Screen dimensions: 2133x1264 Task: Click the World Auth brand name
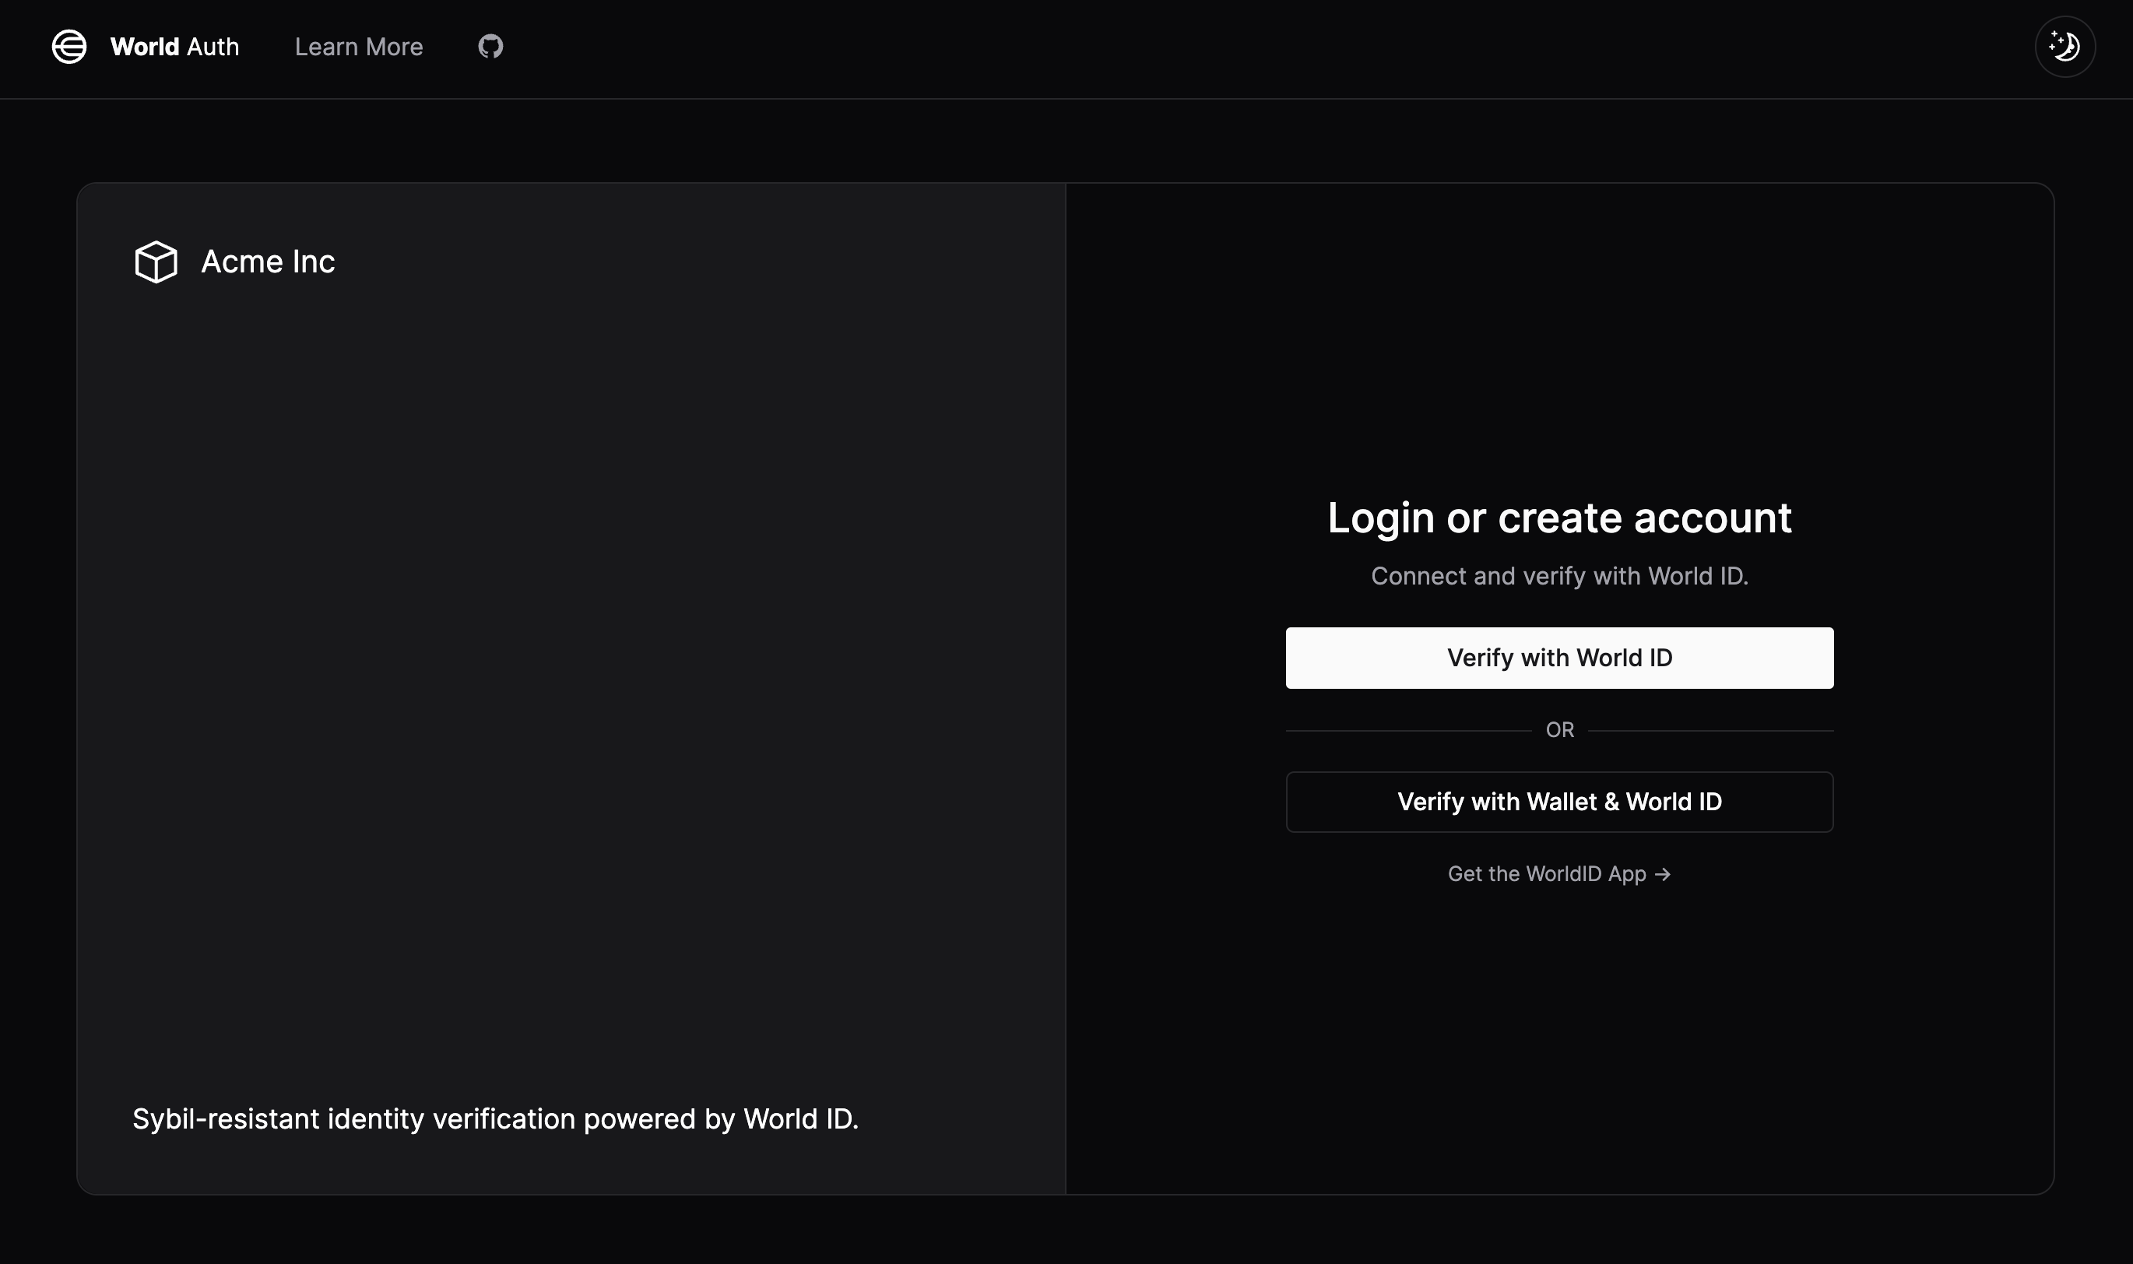pos(174,47)
